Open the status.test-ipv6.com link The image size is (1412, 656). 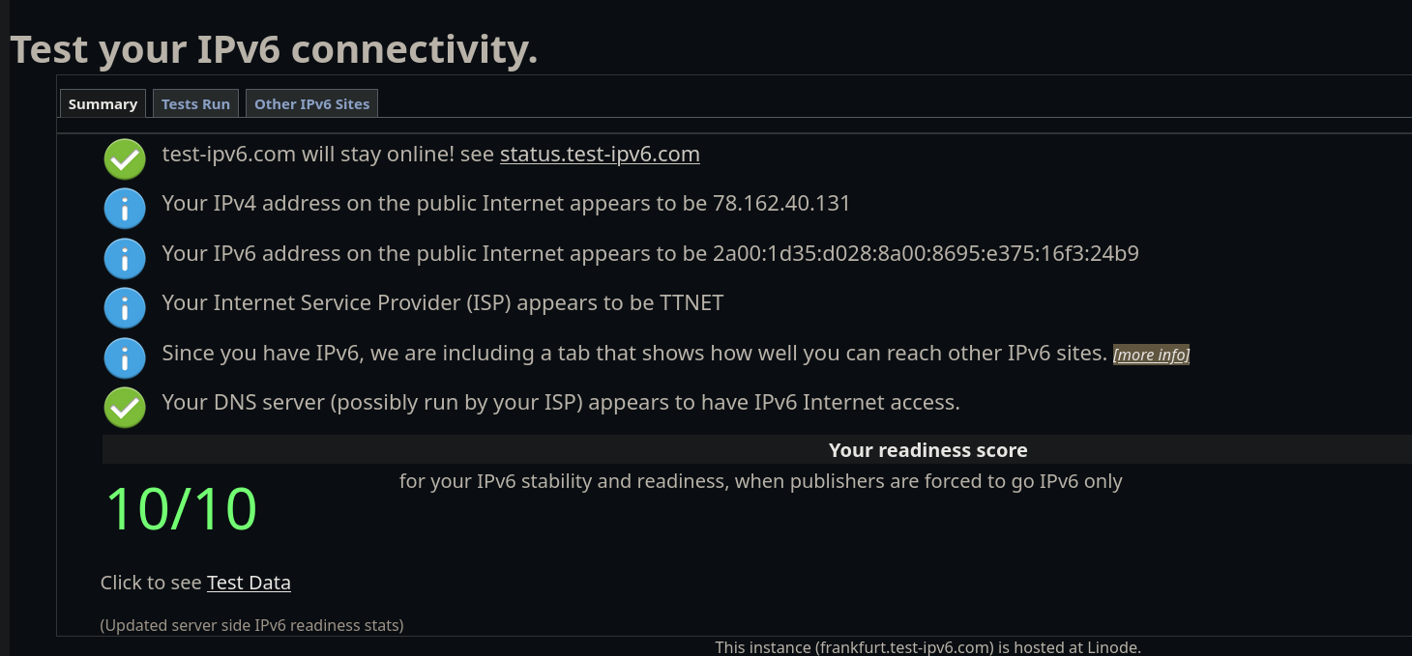click(600, 155)
